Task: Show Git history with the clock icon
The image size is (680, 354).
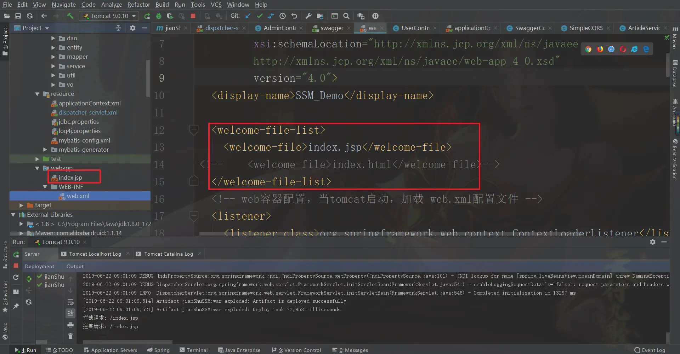Action: (x=283, y=16)
